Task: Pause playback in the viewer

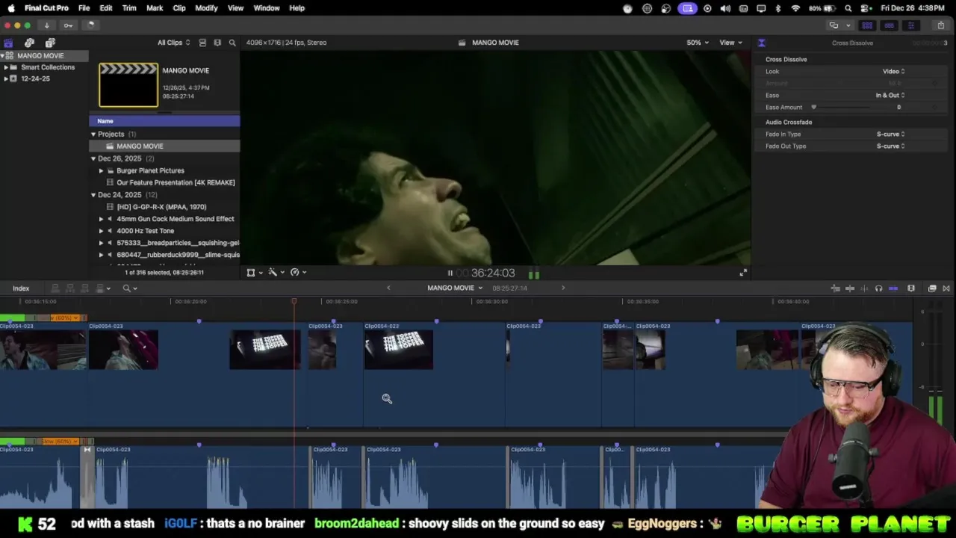Action: point(450,273)
